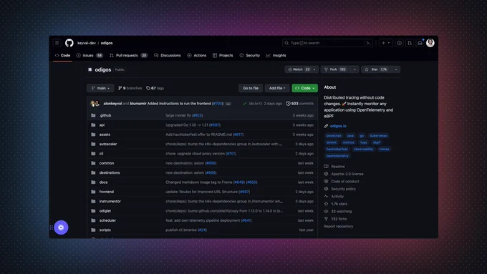The width and height of the screenshot is (487, 274).
Task: Star the odigos repository
Action: (x=377, y=69)
